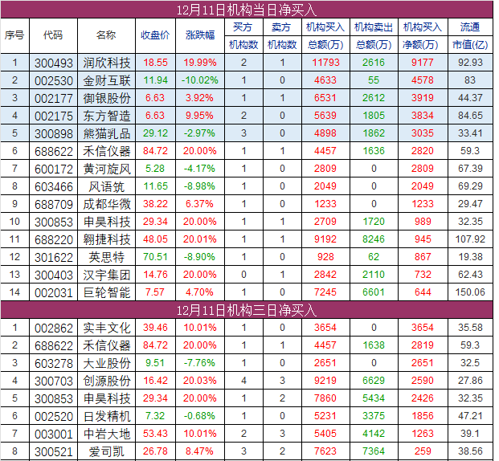Click stock name 风语筑

pos(106,186)
